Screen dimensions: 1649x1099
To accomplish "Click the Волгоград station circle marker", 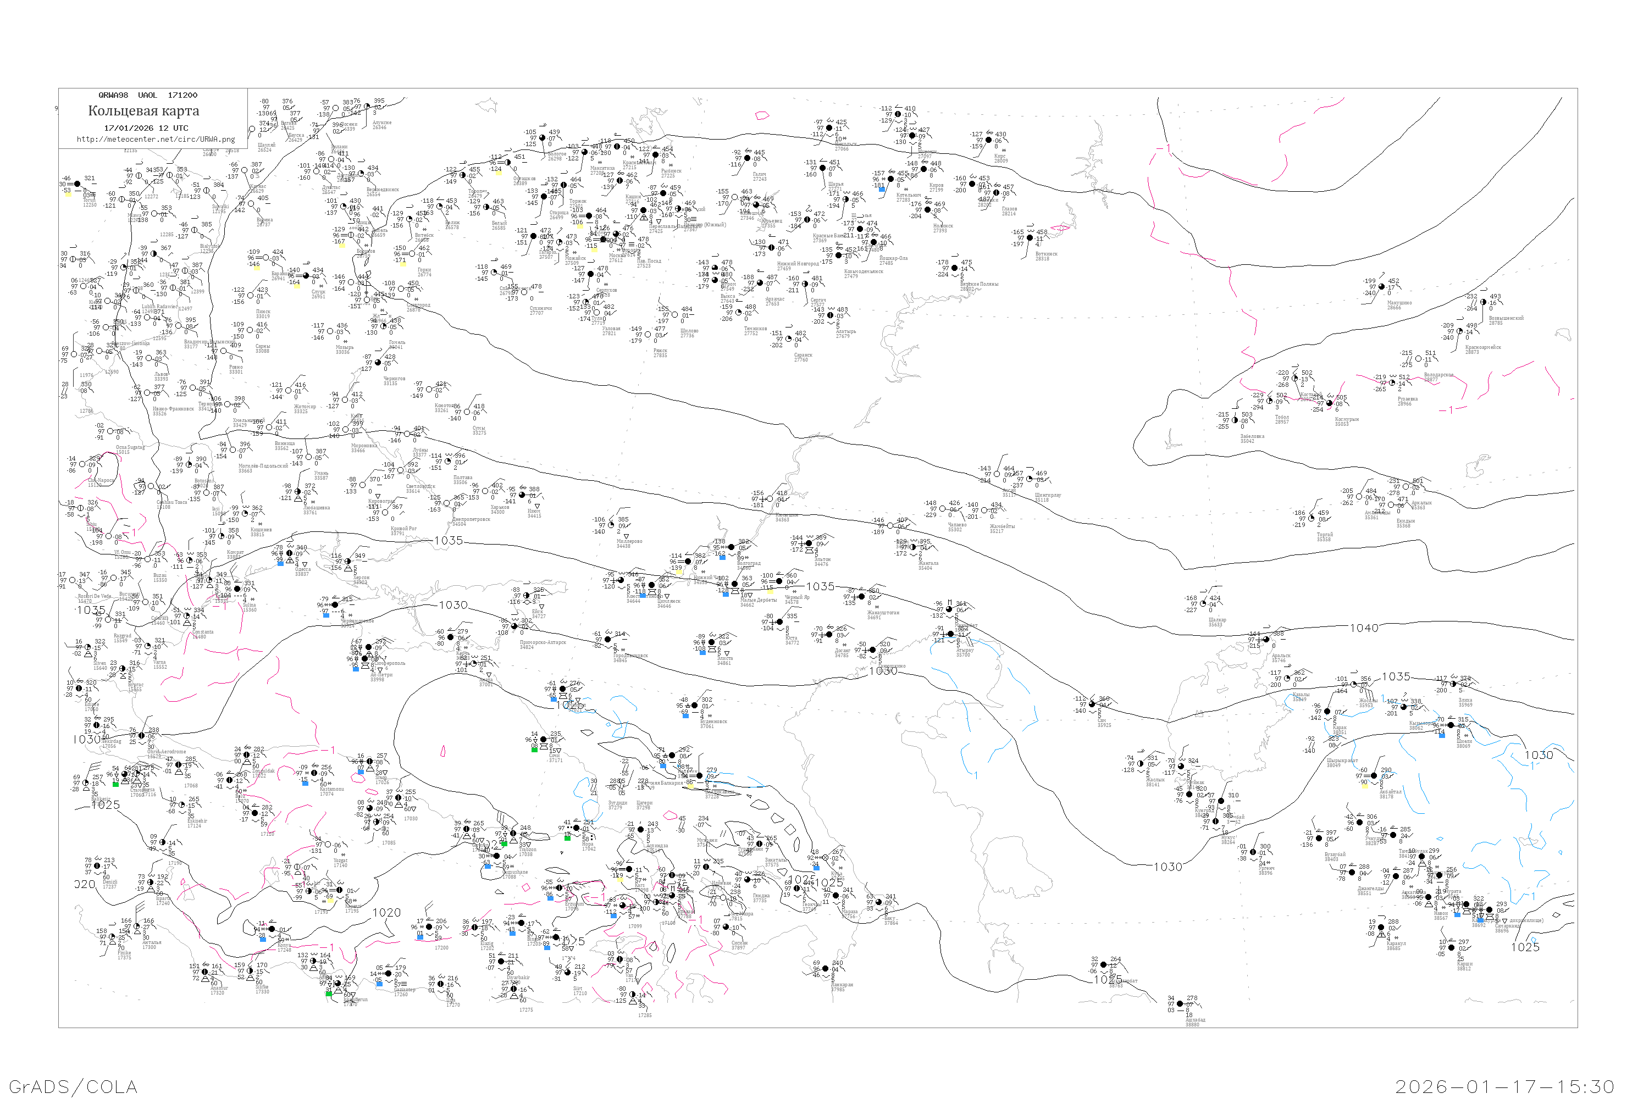I will pyautogui.click(x=731, y=547).
